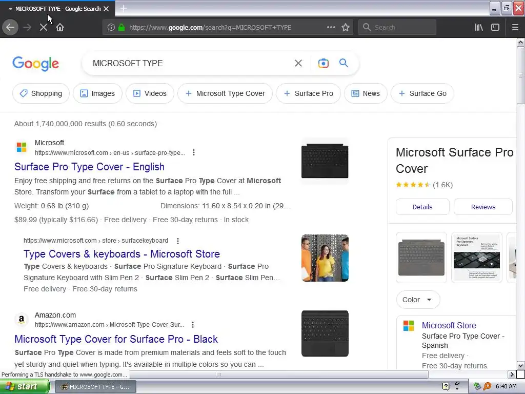The height and width of the screenshot is (394, 525).
Task: Open people photo thumbnail of store result
Action: click(325, 258)
